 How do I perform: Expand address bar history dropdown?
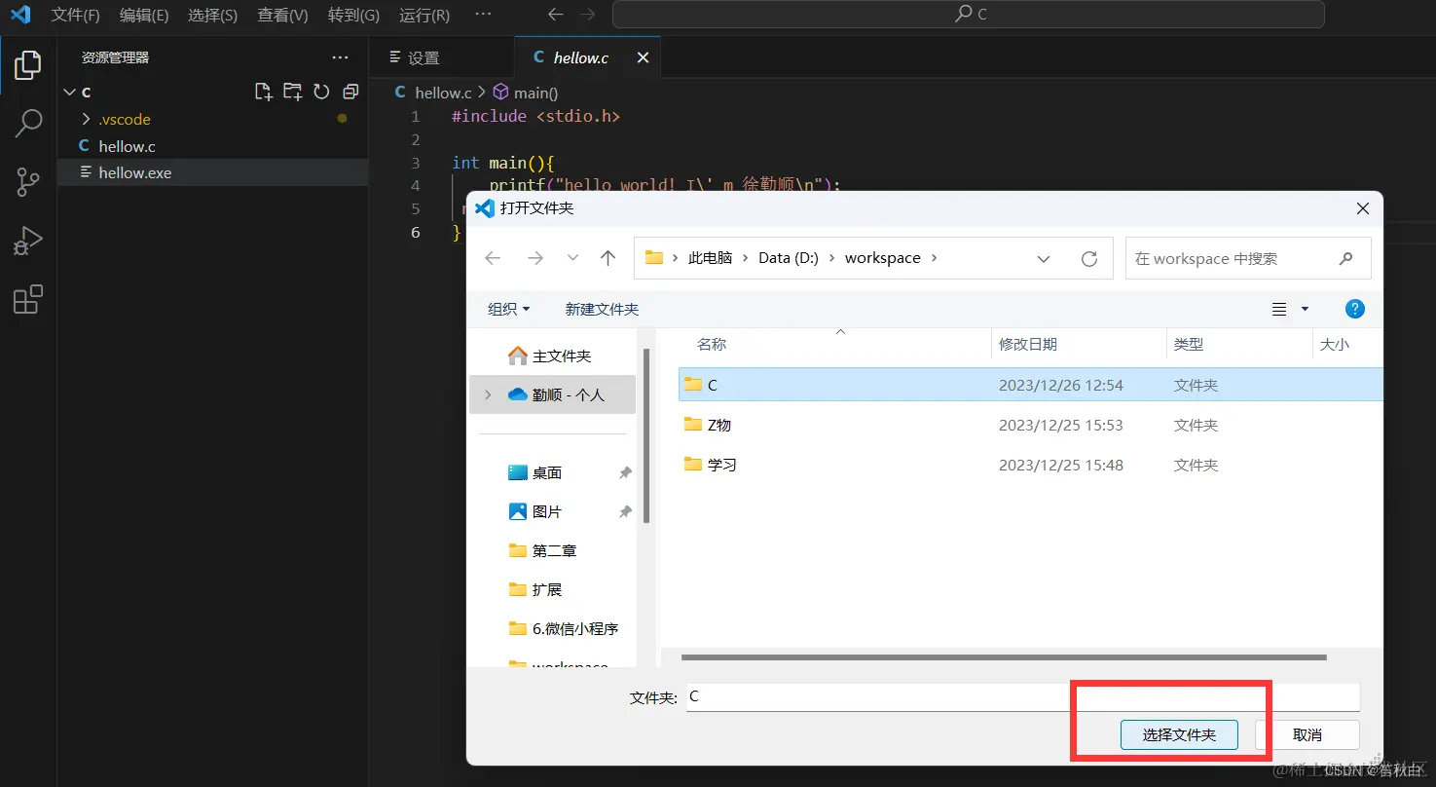point(1044,258)
